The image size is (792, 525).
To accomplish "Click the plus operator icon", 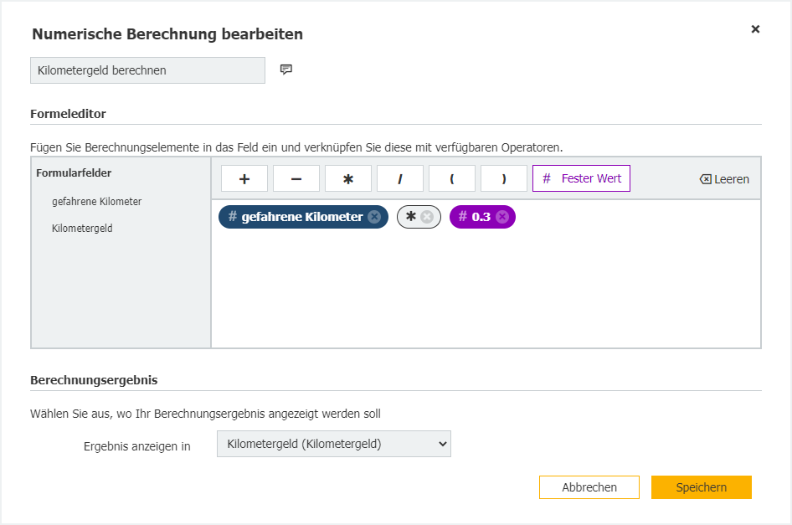I will 244,178.
